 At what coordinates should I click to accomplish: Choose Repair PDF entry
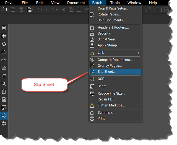click(115, 99)
